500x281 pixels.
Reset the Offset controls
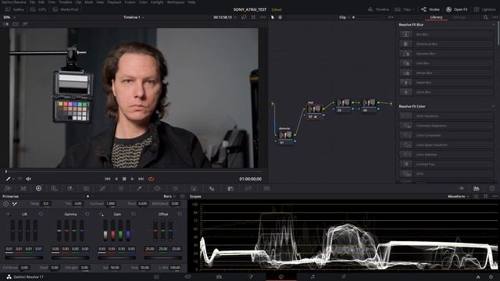[x=180, y=214]
